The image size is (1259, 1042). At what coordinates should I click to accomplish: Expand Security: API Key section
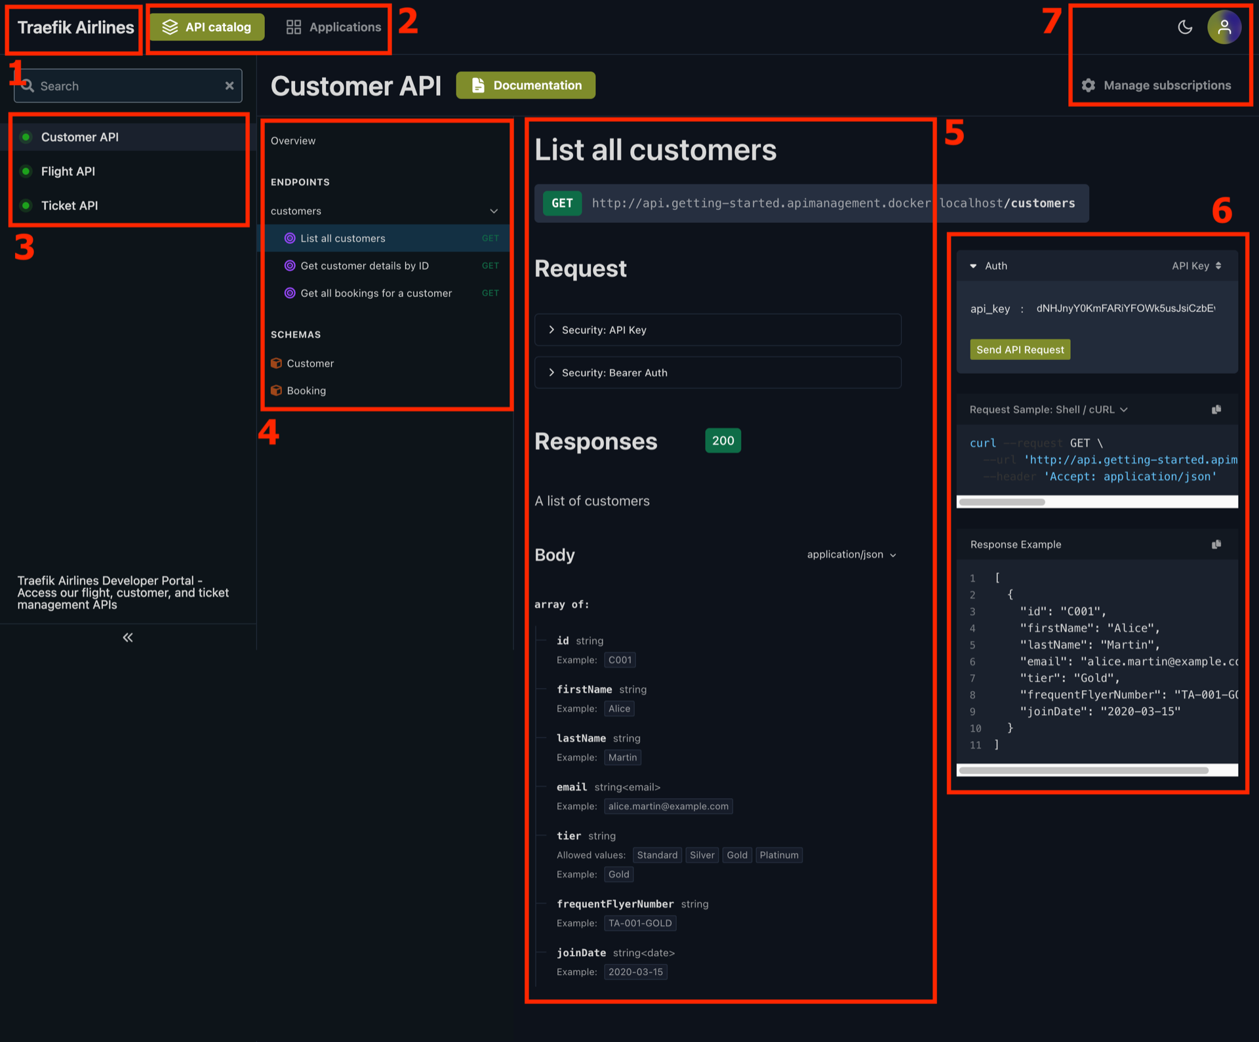click(717, 330)
